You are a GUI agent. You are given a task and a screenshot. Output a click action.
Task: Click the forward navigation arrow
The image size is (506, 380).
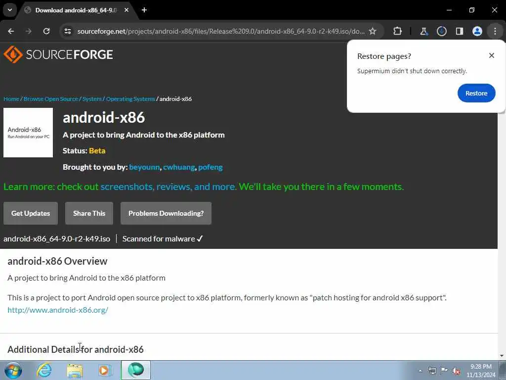click(x=28, y=31)
